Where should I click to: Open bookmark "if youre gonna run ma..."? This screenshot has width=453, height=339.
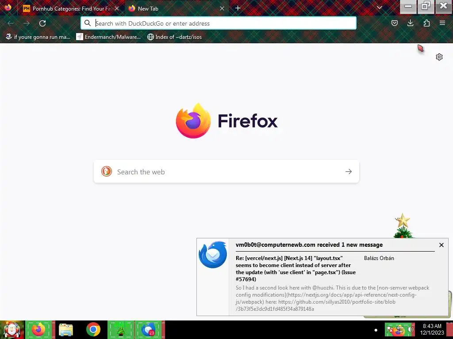(x=38, y=37)
